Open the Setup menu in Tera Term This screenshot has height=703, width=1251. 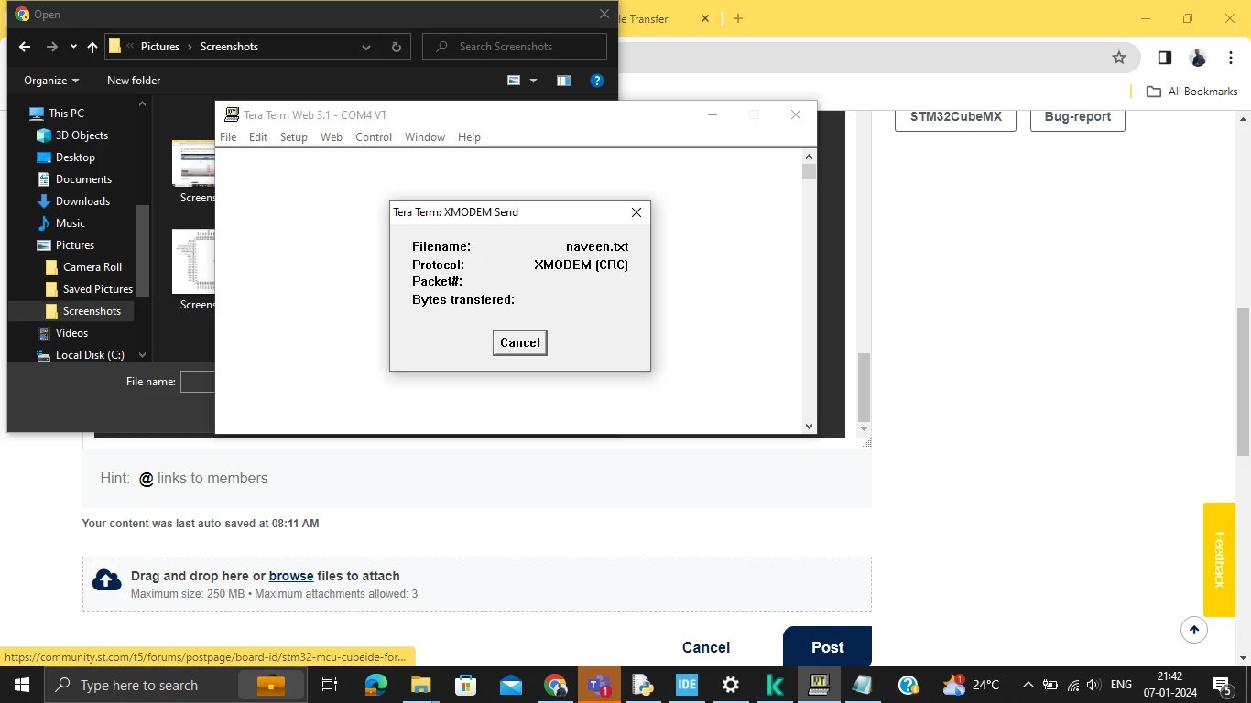[294, 137]
